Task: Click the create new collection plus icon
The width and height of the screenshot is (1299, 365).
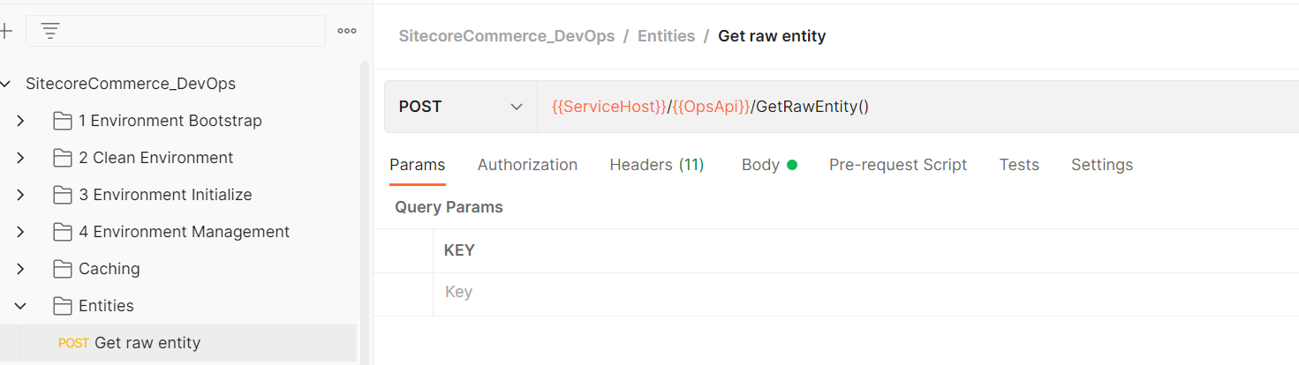Action: tap(5, 31)
